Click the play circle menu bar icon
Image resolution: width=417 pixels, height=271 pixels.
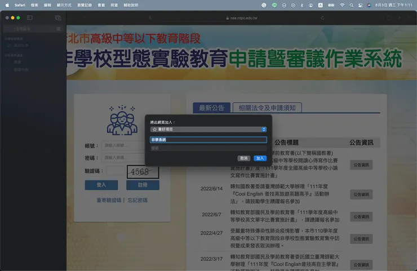pyautogui.click(x=293, y=5)
